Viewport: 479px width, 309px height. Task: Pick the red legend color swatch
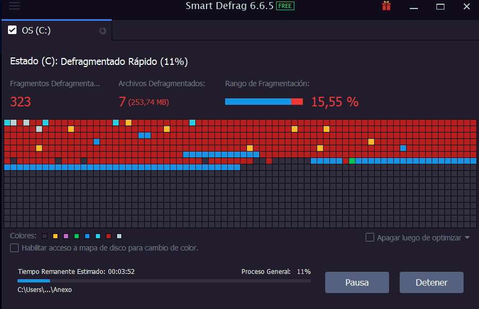click(x=109, y=236)
